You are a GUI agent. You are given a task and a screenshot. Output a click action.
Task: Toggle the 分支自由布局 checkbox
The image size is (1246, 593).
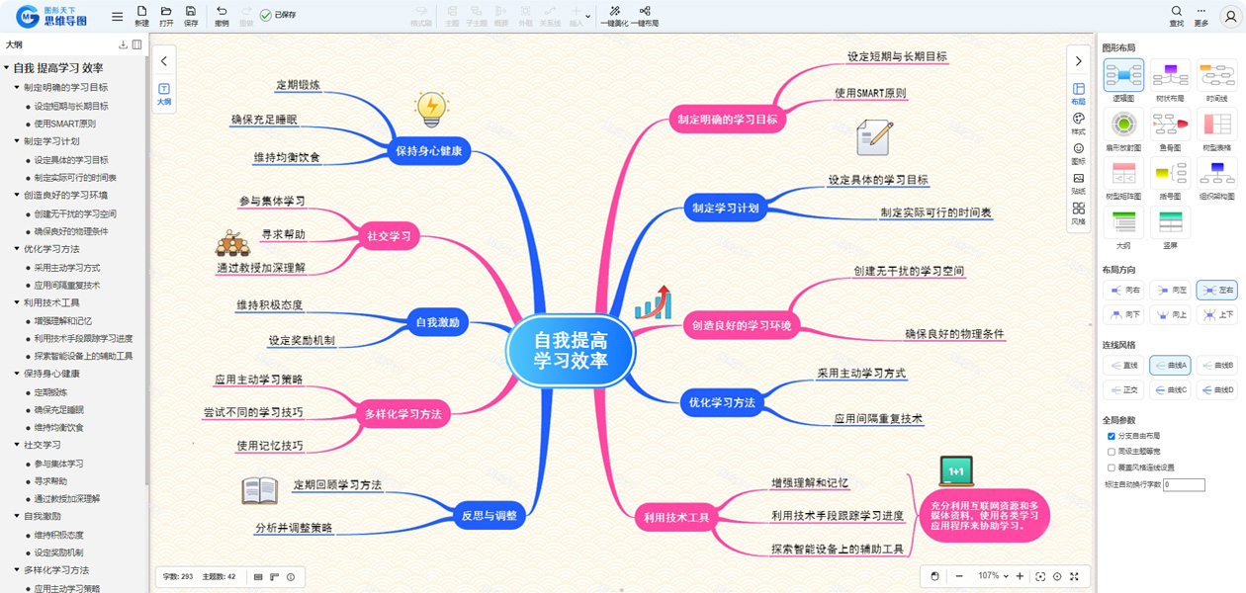click(1112, 436)
